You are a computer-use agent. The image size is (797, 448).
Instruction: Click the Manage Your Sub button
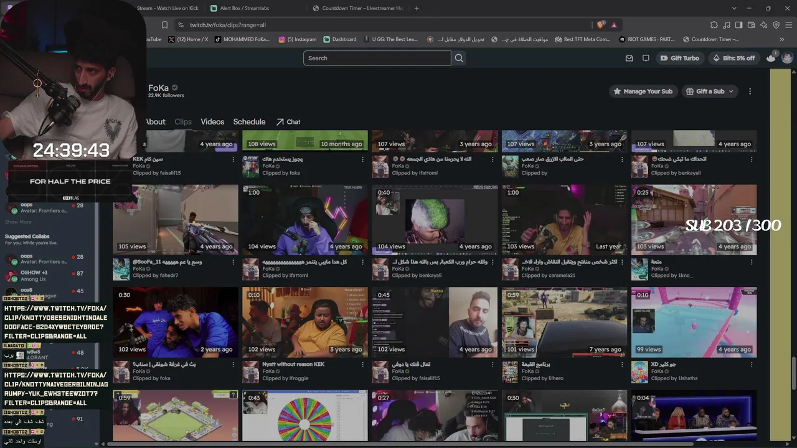coord(643,91)
